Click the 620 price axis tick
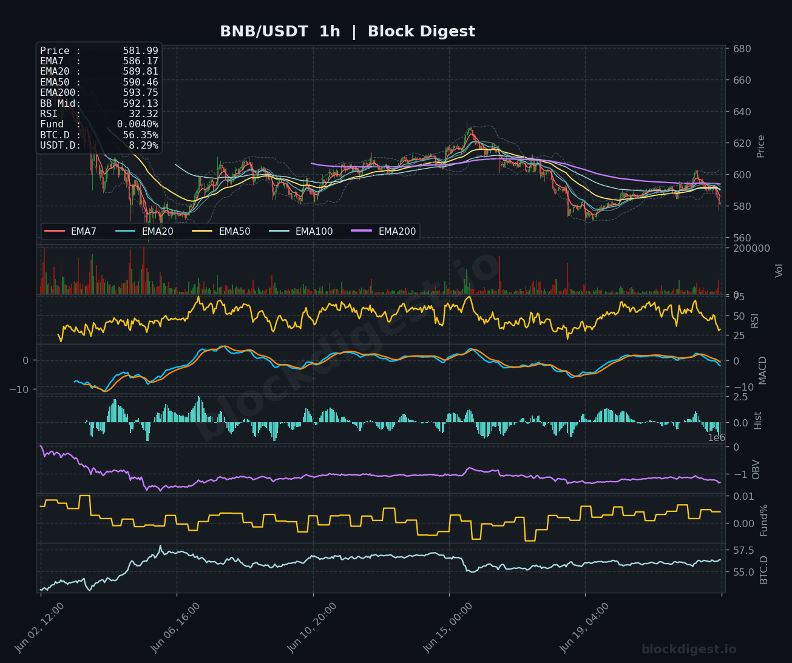This screenshot has height=663, width=792. 741,143
